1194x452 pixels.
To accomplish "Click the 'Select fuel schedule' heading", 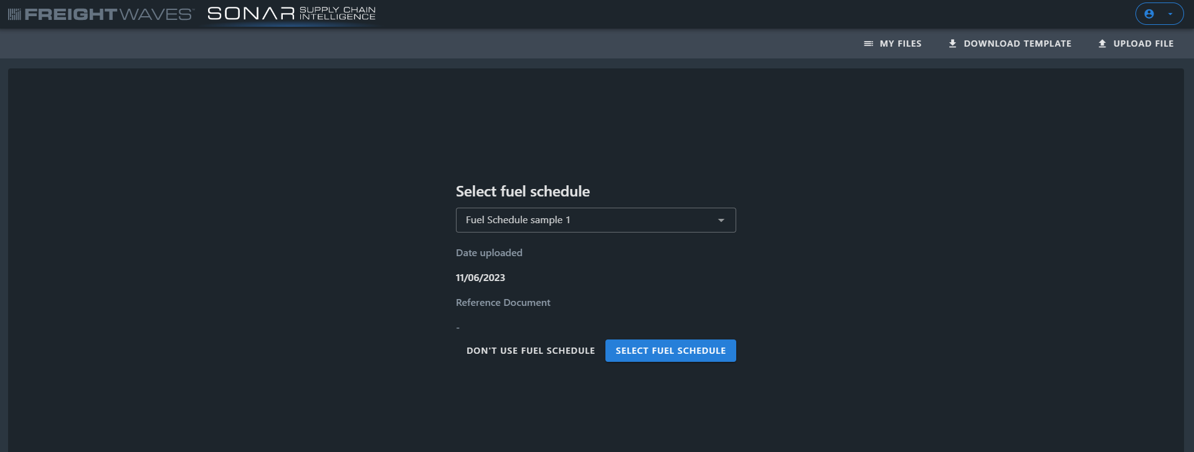I will click(x=523, y=191).
